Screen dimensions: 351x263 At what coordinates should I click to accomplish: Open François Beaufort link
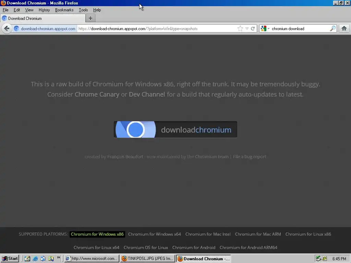coord(125,156)
